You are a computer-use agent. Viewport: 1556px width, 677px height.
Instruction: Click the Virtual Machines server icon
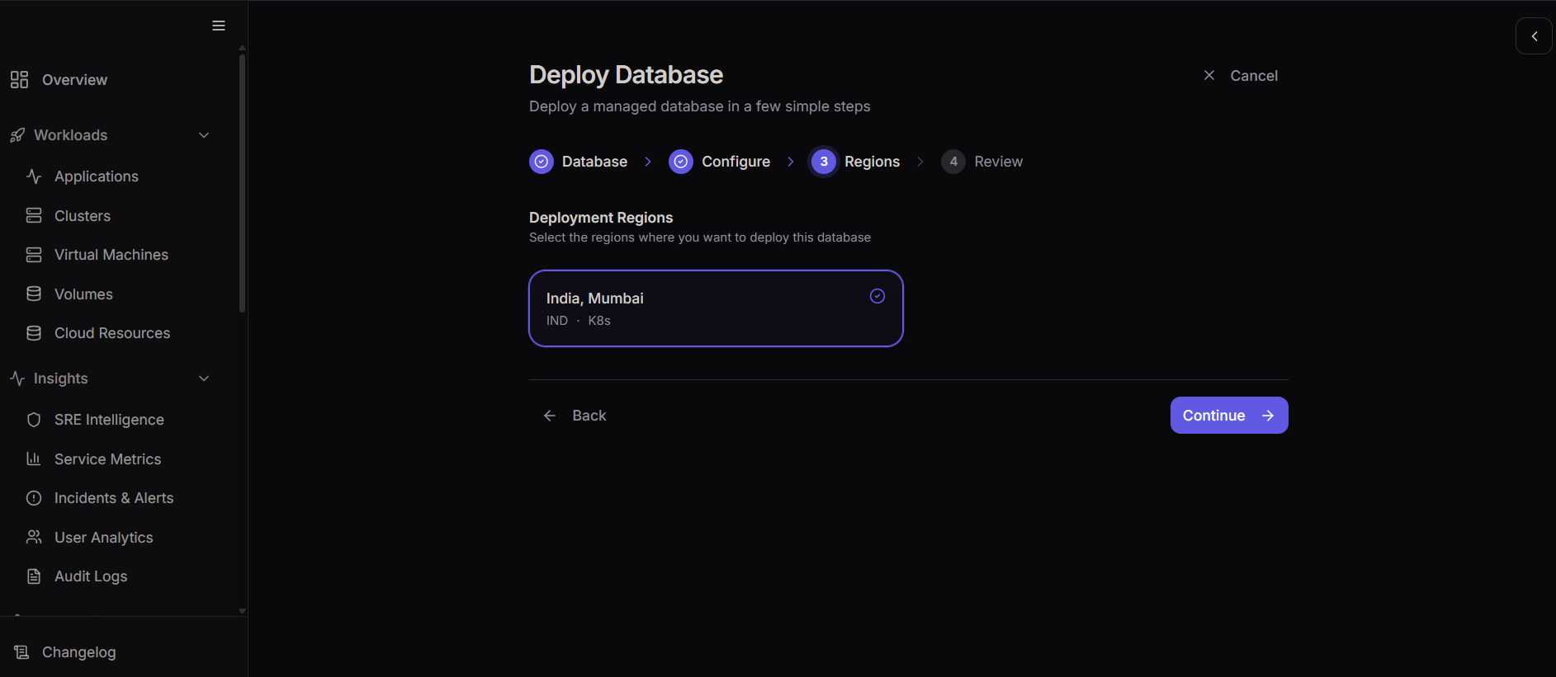click(x=34, y=255)
